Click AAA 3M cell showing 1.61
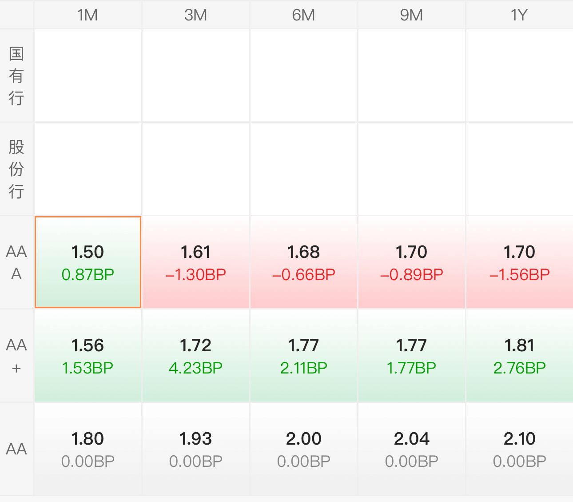 195,262
